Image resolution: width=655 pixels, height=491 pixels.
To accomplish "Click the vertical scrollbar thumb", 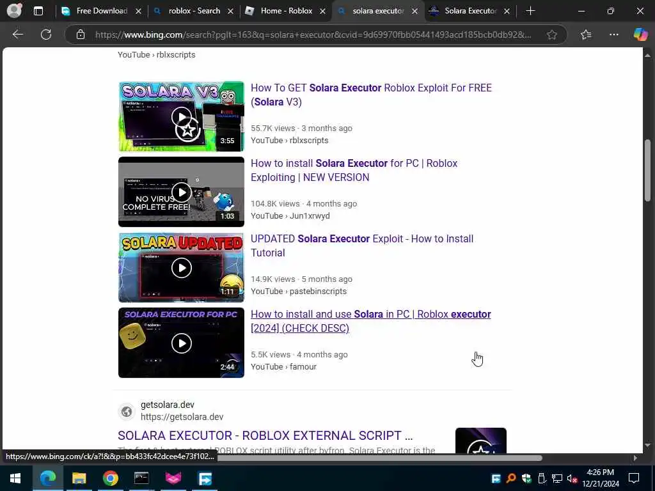I will click(x=647, y=170).
